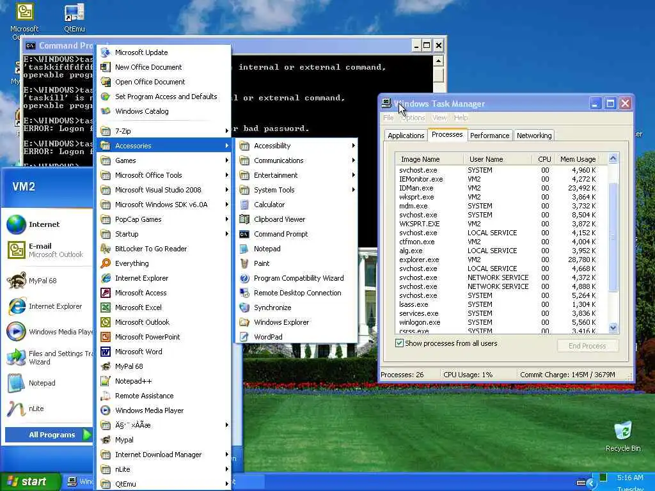Open Calculator from the Accessories menu

[296, 205]
